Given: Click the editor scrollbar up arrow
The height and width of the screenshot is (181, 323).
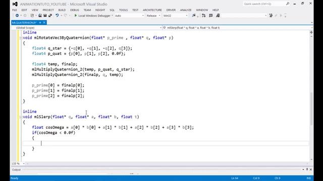Looking at the screenshot, I should click(x=311, y=37).
